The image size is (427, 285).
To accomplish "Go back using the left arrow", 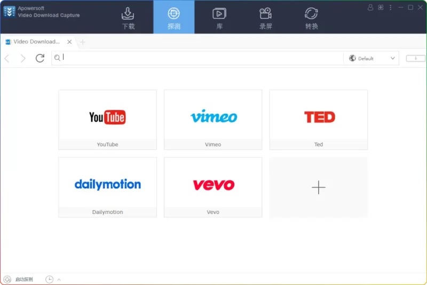I will 7,58.
